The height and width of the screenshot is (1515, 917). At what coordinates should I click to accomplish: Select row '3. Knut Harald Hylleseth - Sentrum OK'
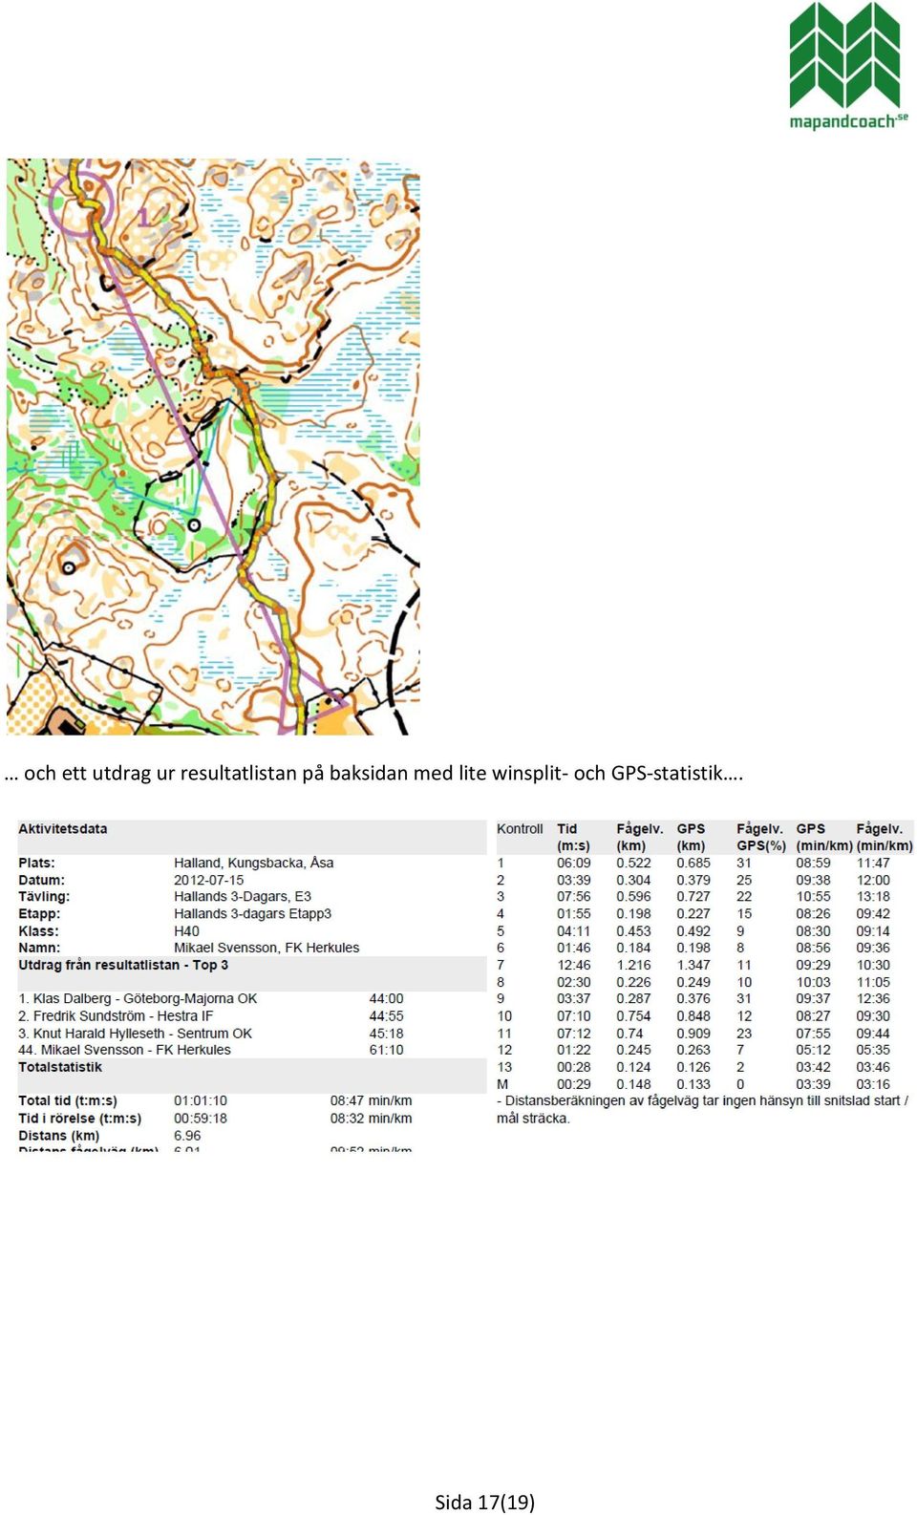tap(136, 1033)
